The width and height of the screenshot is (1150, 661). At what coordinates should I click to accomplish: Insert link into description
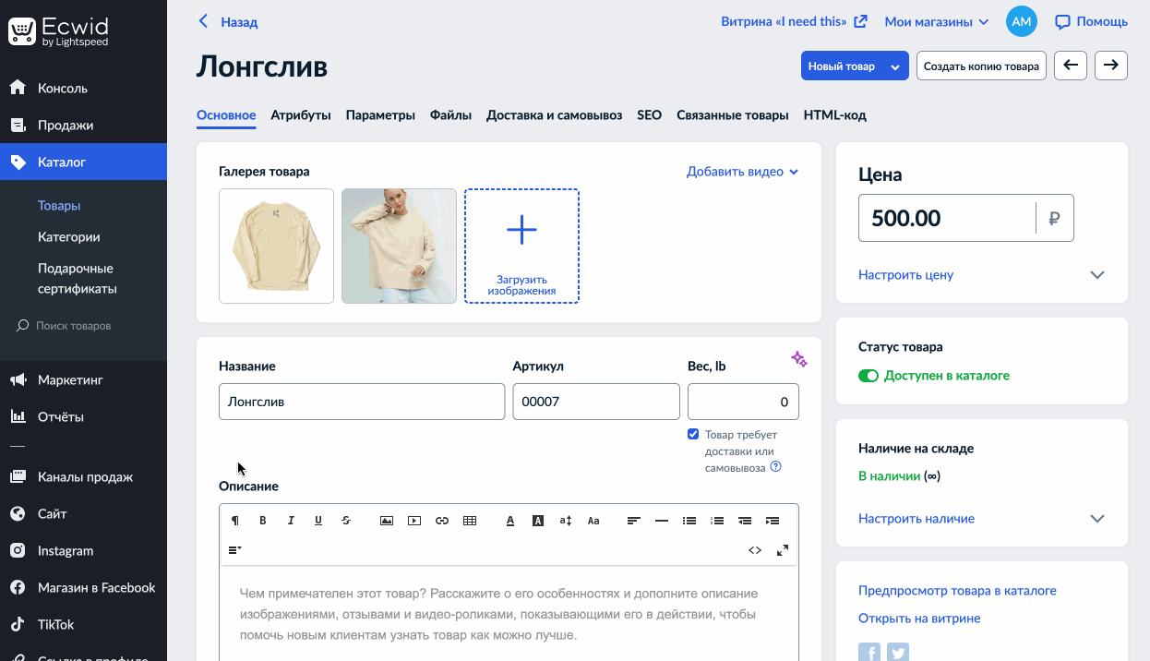[x=442, y=521]
